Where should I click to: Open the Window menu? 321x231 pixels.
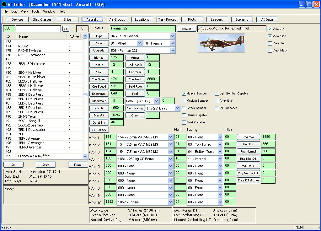point(49,11)
